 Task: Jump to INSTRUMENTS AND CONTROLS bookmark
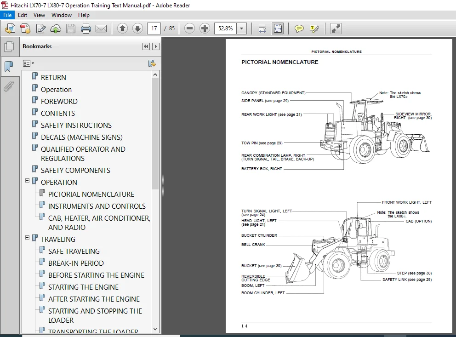tap(97, 206)
